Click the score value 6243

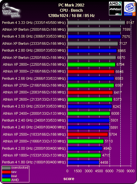[117, 107]
